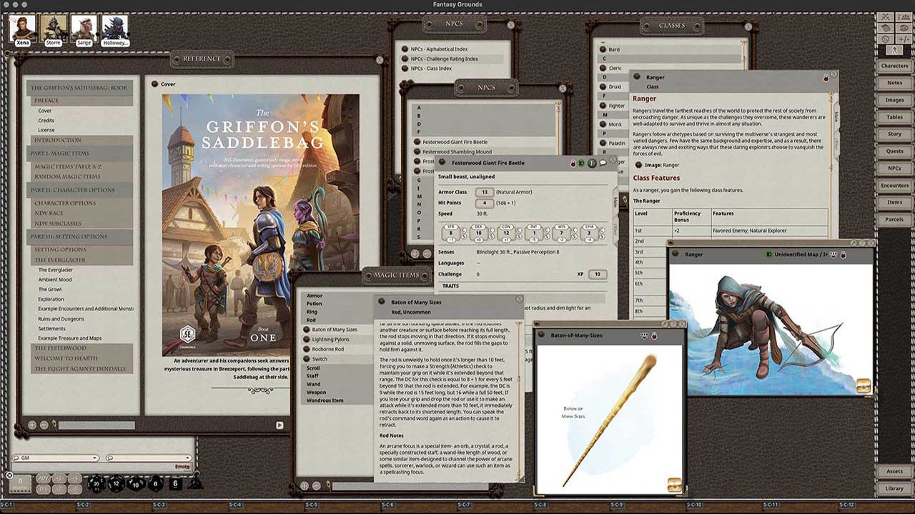Click the chat bubble icon on the Fire Beetle header
This screenshot has width=915, height=514.
coord(602,163)
